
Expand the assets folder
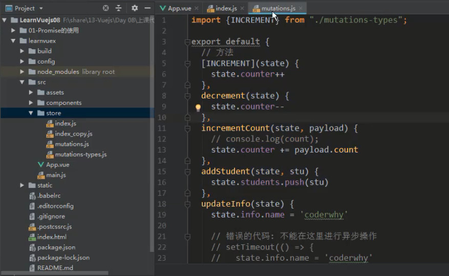pyautogui.click(x=31, y=92)
